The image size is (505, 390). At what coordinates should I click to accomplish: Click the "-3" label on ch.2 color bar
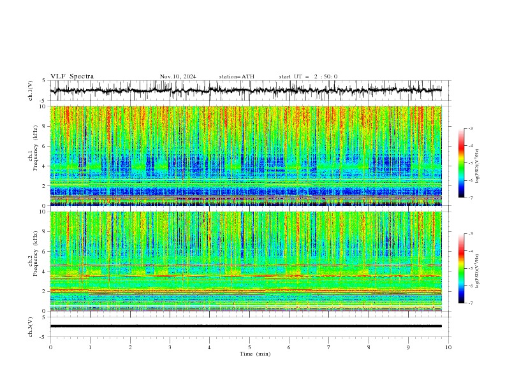(x=470, y=234)
